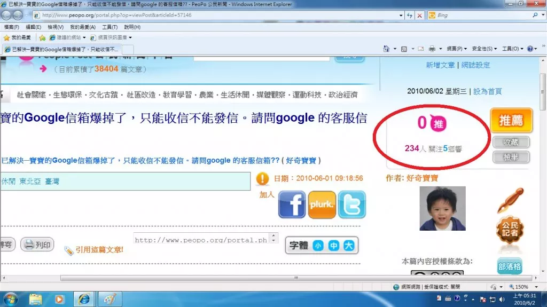
Task: Share the article on Twitter
Action: (351, 204)
